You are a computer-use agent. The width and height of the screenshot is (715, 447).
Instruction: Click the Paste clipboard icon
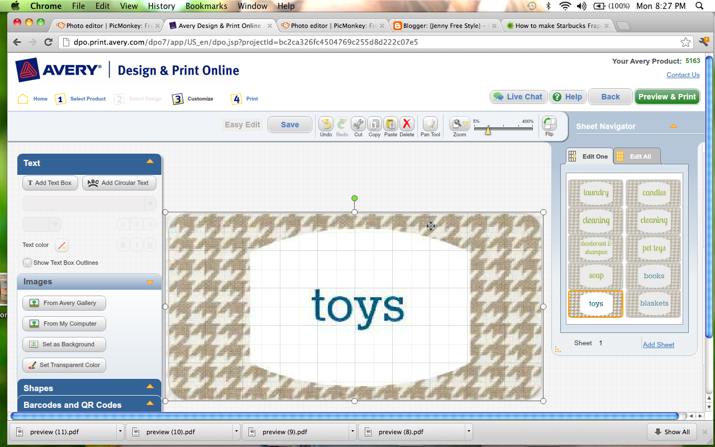pyautogui.click(x=390, y=124)
